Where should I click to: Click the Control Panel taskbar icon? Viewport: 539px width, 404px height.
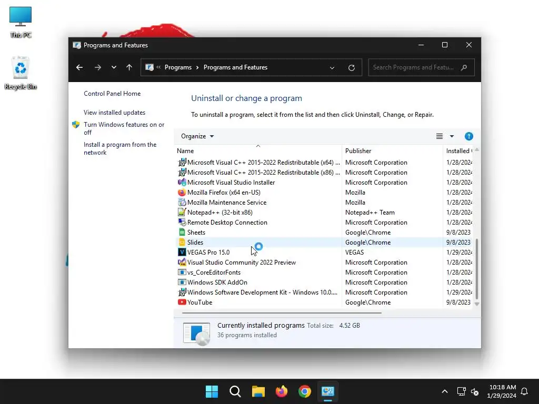pyautogui.click(x=328, y=391)
